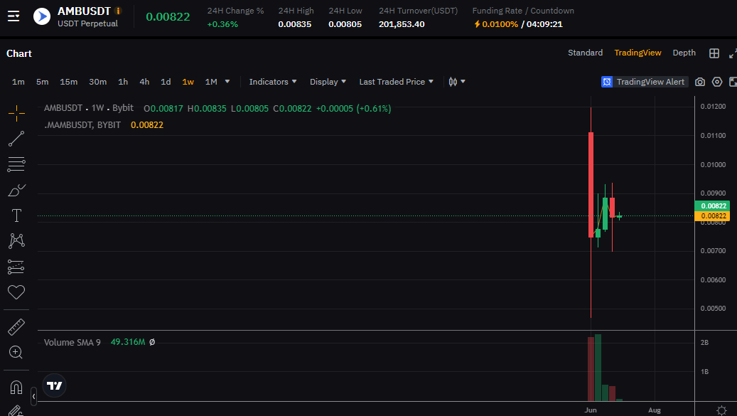Select the TradingView chart view
The image size is (737, 416).
[638, 53]
